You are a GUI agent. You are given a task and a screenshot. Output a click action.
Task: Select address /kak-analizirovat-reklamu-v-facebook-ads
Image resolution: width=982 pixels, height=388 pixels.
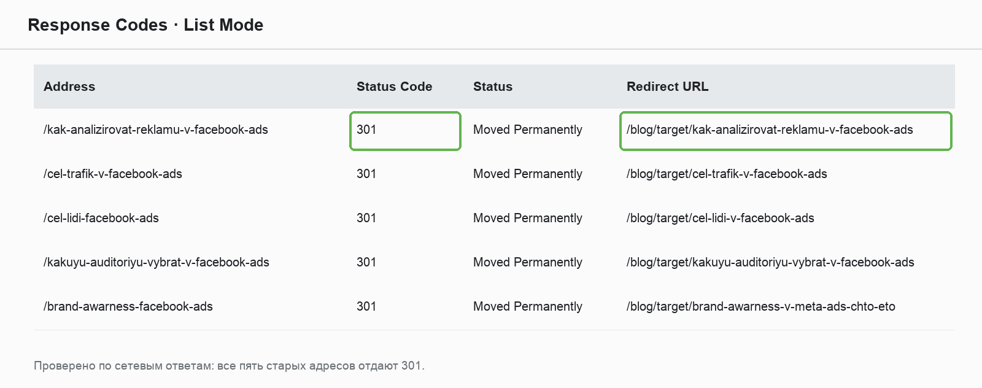156,130
